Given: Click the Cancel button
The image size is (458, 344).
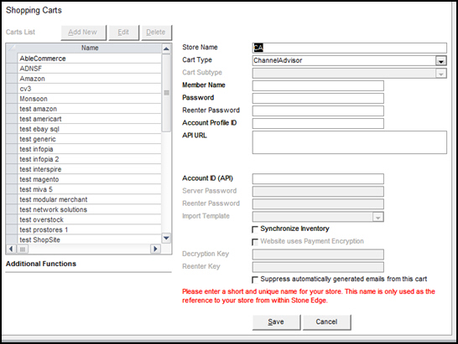Looking at the screenshot, I should point(326,322).
